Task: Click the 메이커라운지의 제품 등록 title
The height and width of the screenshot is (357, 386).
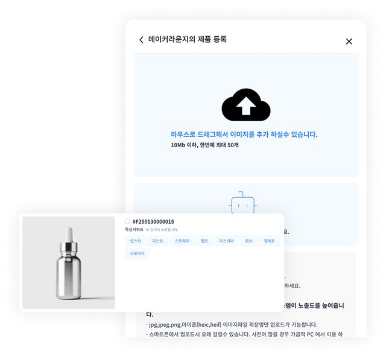Action: [188, 39]
